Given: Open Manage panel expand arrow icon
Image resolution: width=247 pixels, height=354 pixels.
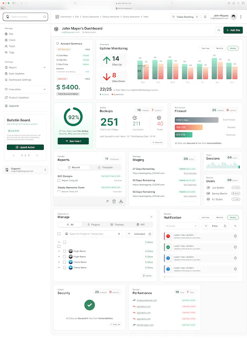Looking at the screenshot, I should tap(151, 217).
